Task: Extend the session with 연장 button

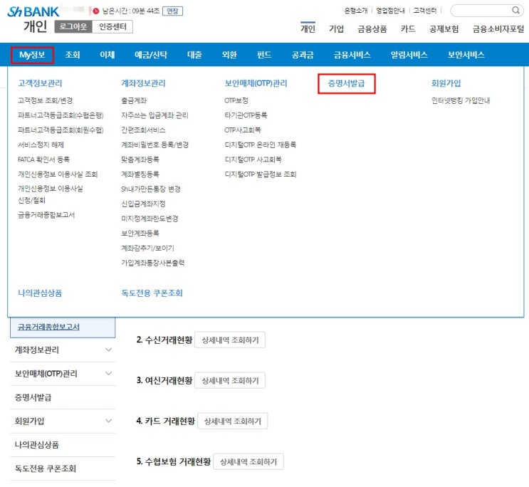Action: [x=172, y=11]
